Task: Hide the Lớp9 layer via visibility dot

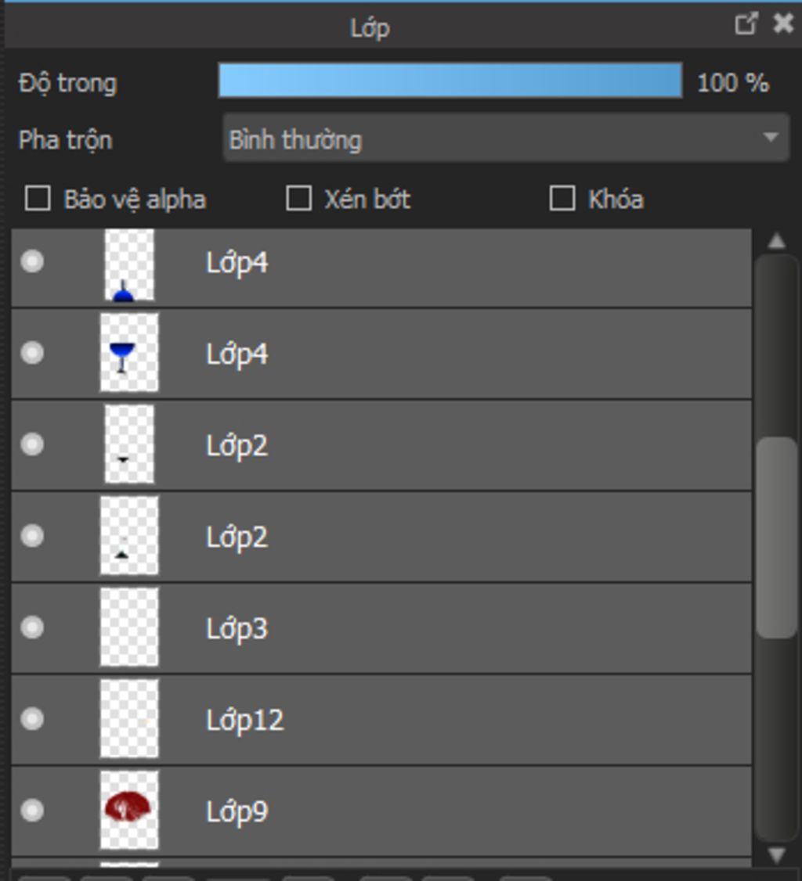Action: tap(32, 810)
